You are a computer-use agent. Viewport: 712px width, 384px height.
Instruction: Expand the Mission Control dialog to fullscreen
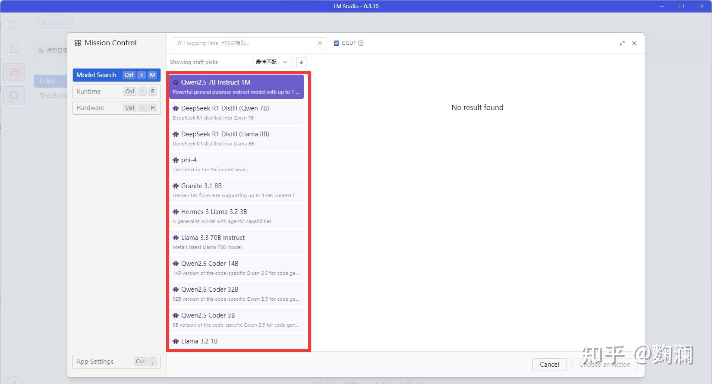(x=622, y=43)
